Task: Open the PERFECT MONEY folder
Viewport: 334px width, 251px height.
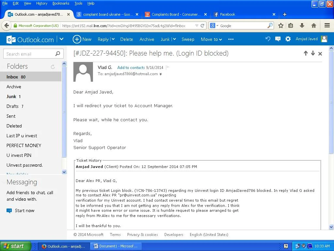Action: point(31,145)
